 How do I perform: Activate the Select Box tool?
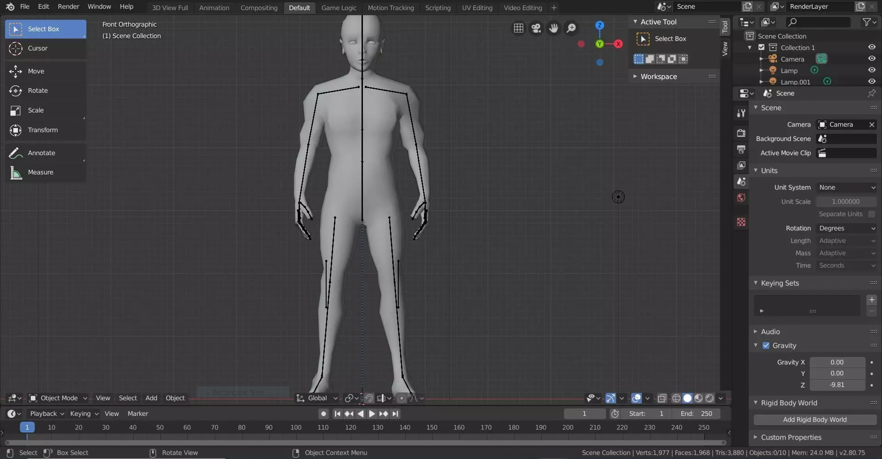pyautogui.click(x=45, y=29)
